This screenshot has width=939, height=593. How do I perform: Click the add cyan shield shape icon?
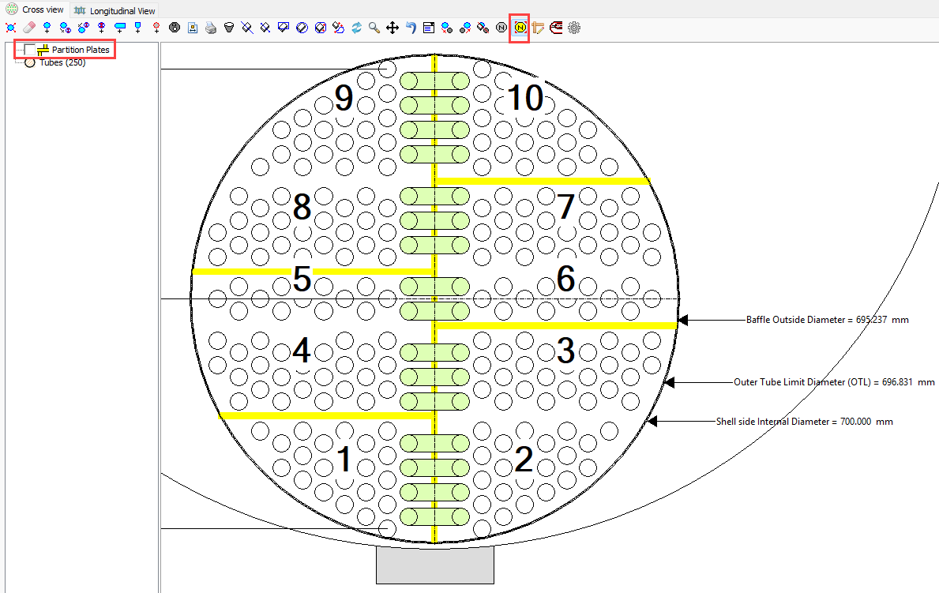click(137, 28)
